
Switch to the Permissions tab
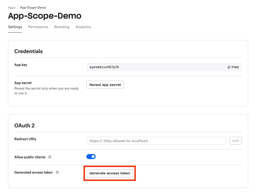coord(38,27)
